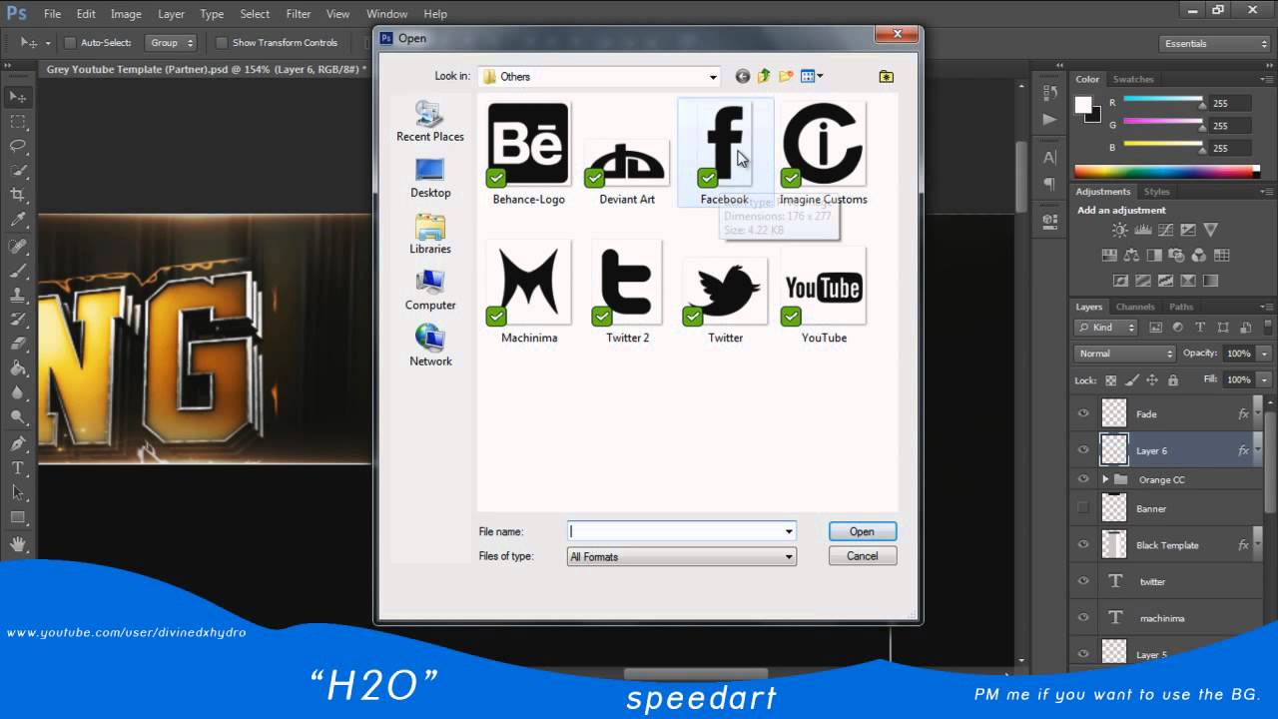Hide the Orange CC group
1278x719 pixels.
pos(1083,479)
